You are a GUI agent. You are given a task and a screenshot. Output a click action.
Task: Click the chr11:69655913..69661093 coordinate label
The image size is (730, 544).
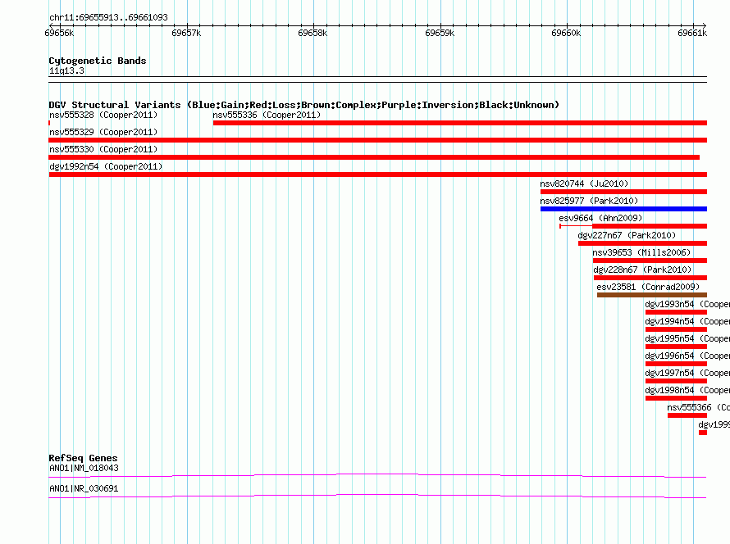click(108, 17)
